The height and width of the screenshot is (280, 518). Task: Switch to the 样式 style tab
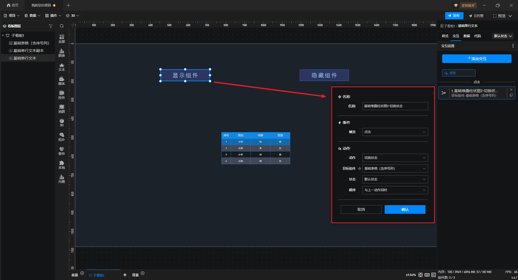tap(445, 36)
